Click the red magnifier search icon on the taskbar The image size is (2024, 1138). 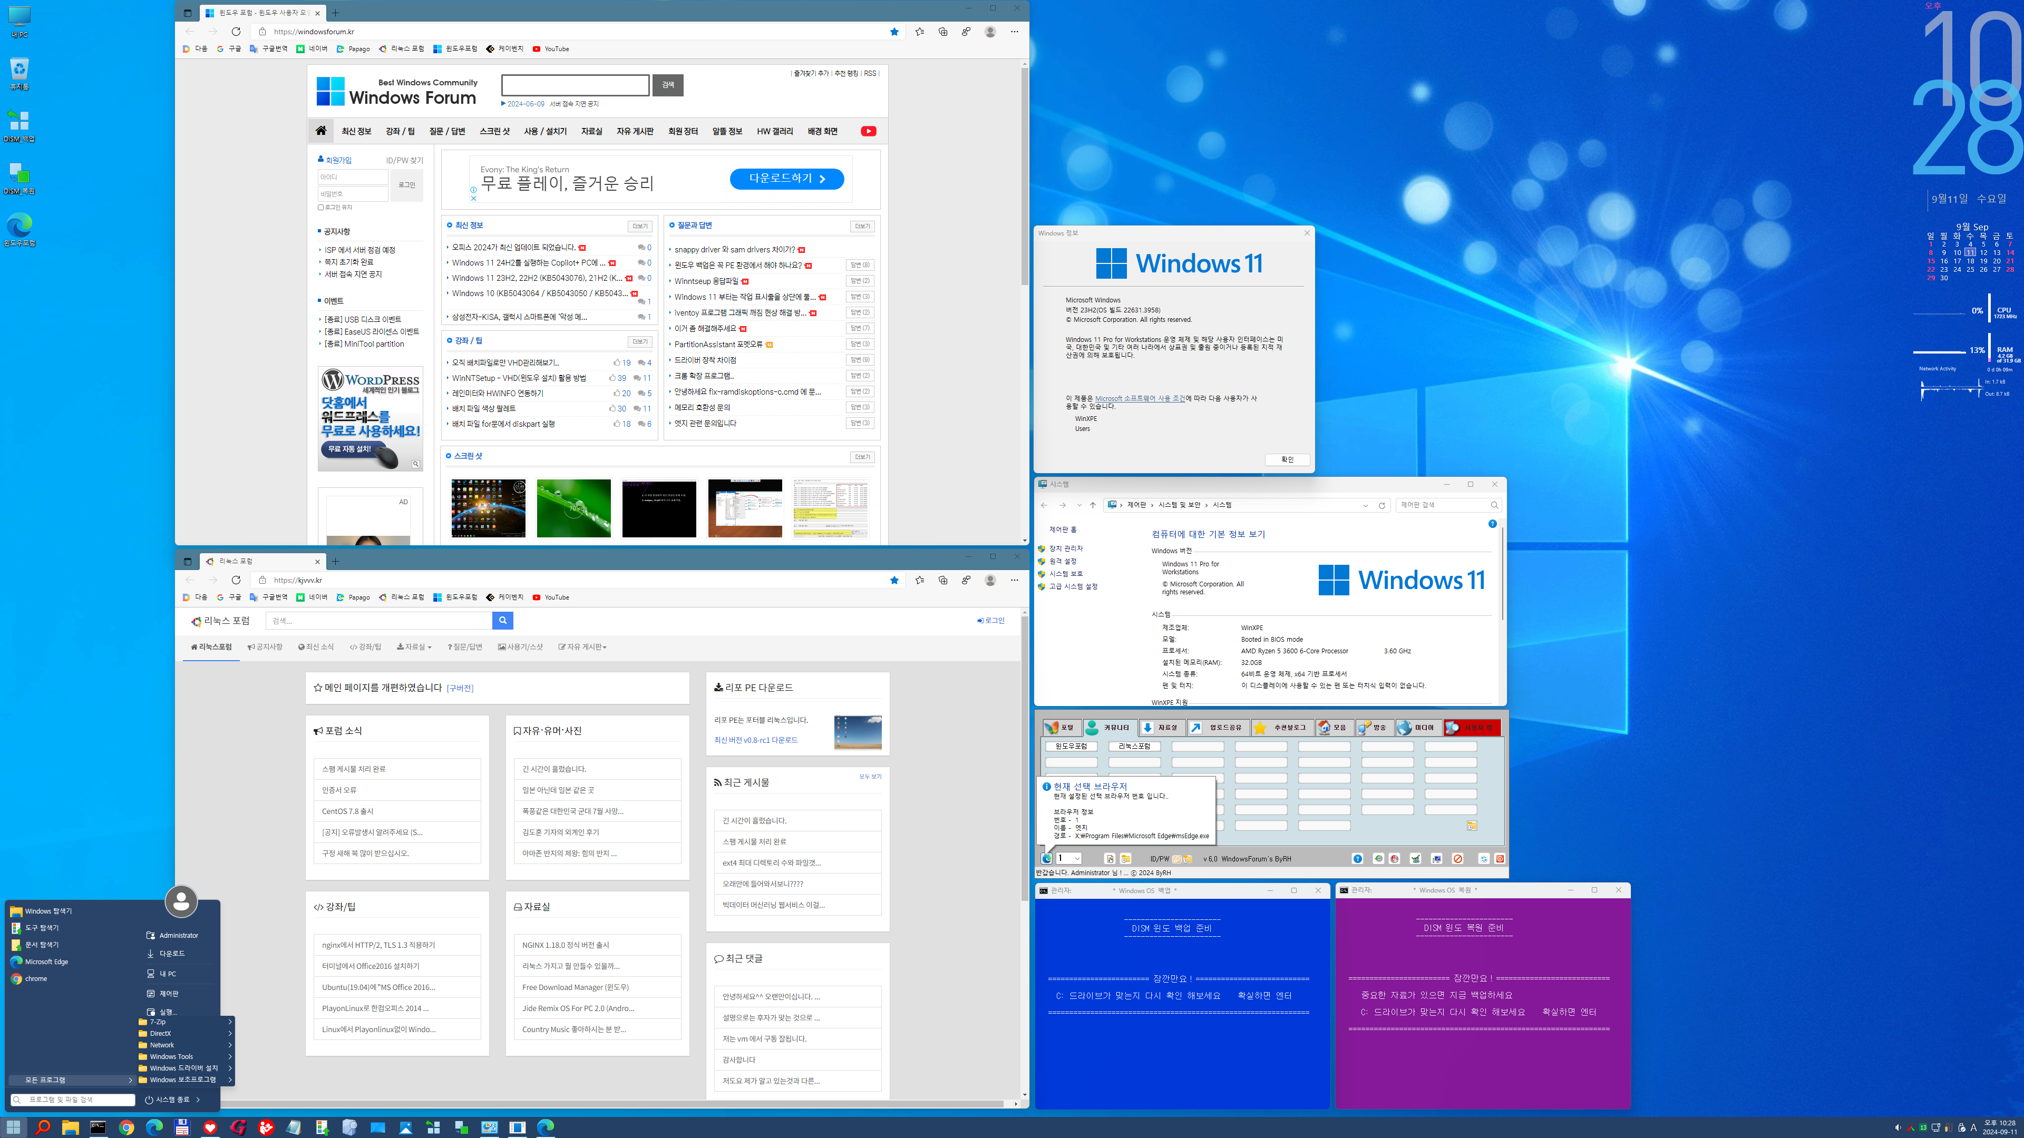point(42,1128)
